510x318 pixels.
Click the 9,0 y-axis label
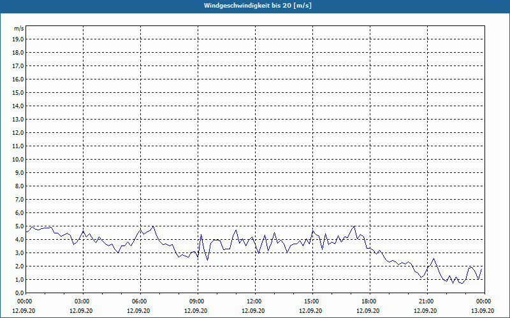(20, 172)
